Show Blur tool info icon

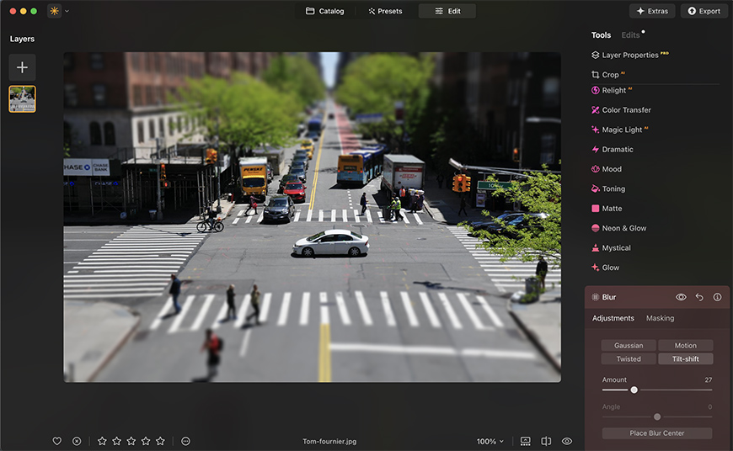coord(717,297)
